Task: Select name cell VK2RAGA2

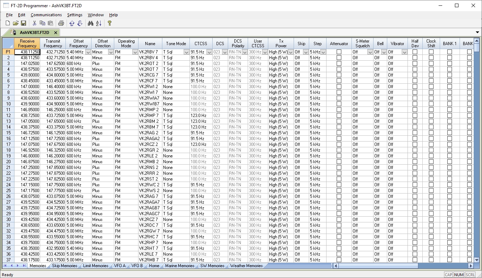Action: (150, 139)
